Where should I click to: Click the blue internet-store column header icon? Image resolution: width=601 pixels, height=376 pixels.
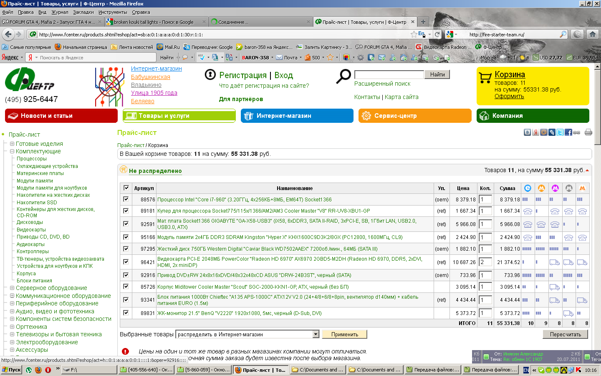pos(528,188)
